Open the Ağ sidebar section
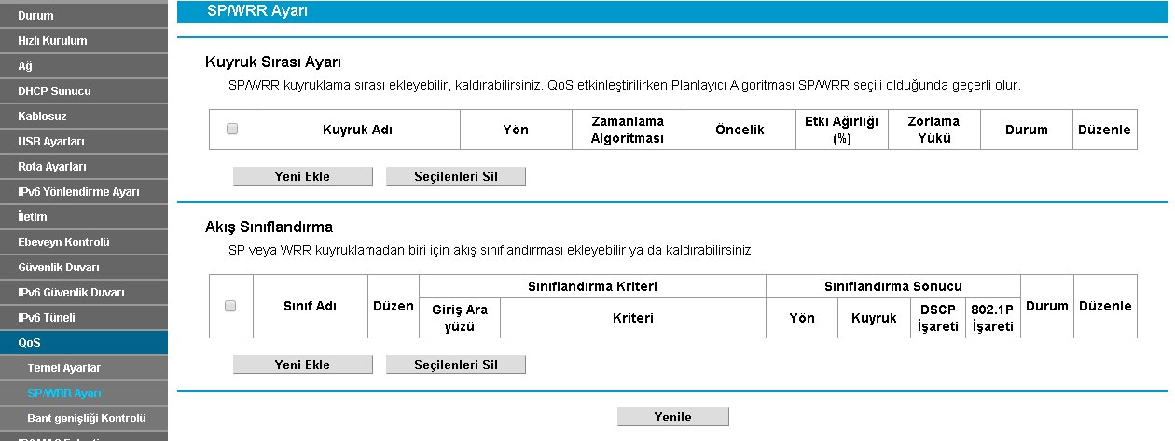 coord(24,66)
